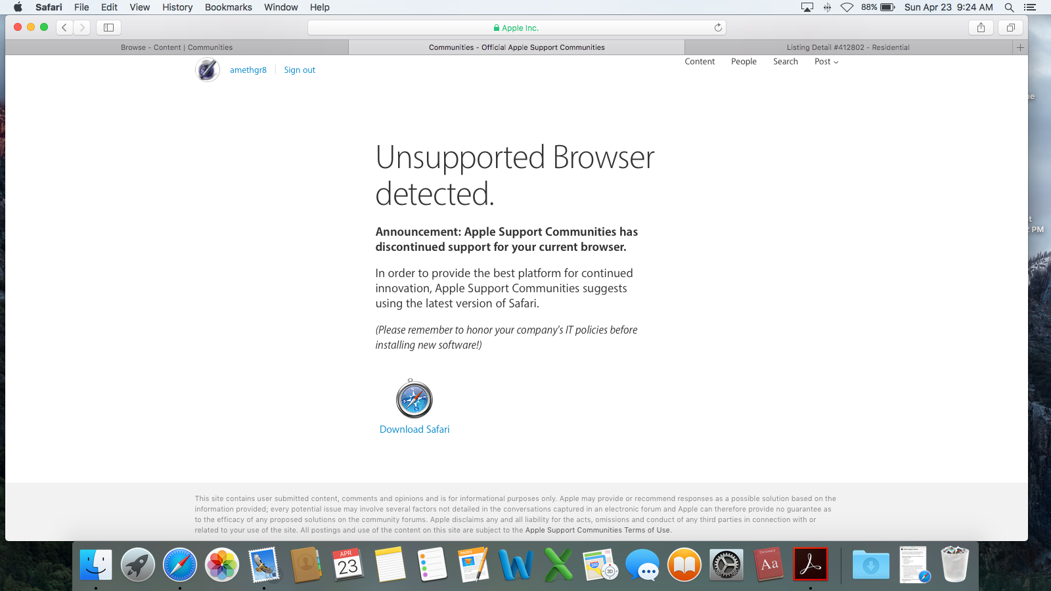The width and height of the screenshot is (1051, 591).
Task: Toggle the Safari sidebar
Action: coord(108,28)
